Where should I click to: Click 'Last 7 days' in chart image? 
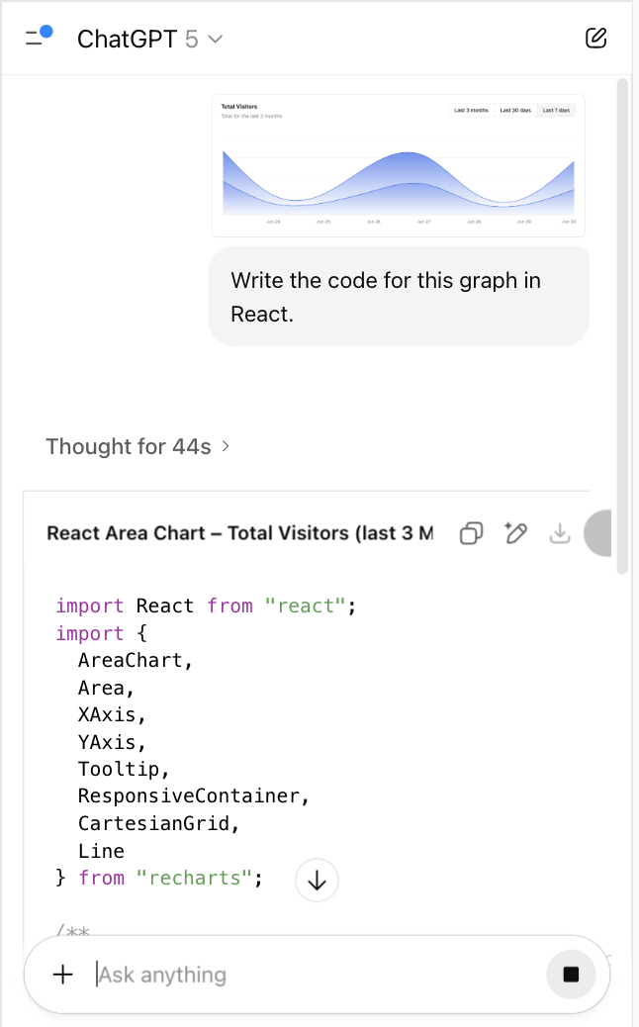[556, 110]
